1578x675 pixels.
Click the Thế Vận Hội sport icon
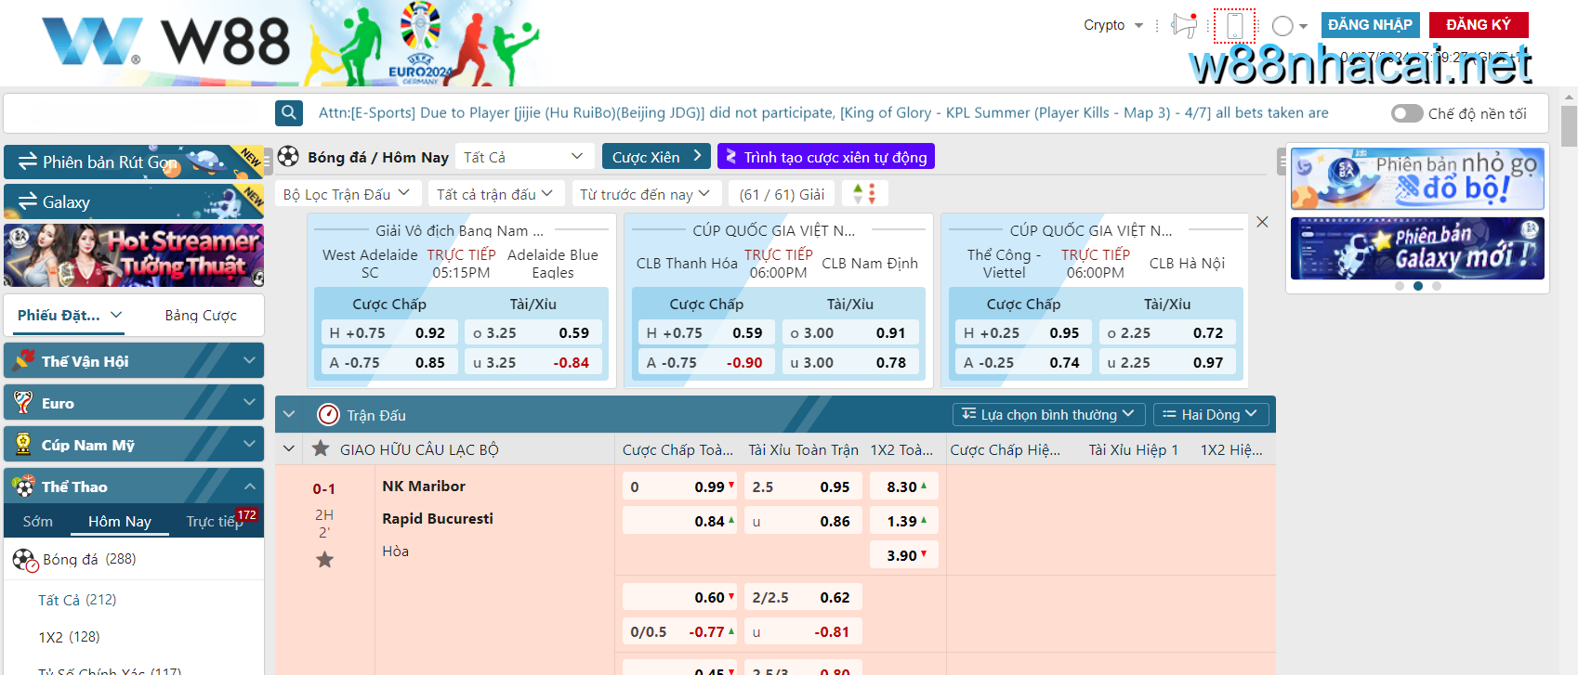tap(24, 360)
